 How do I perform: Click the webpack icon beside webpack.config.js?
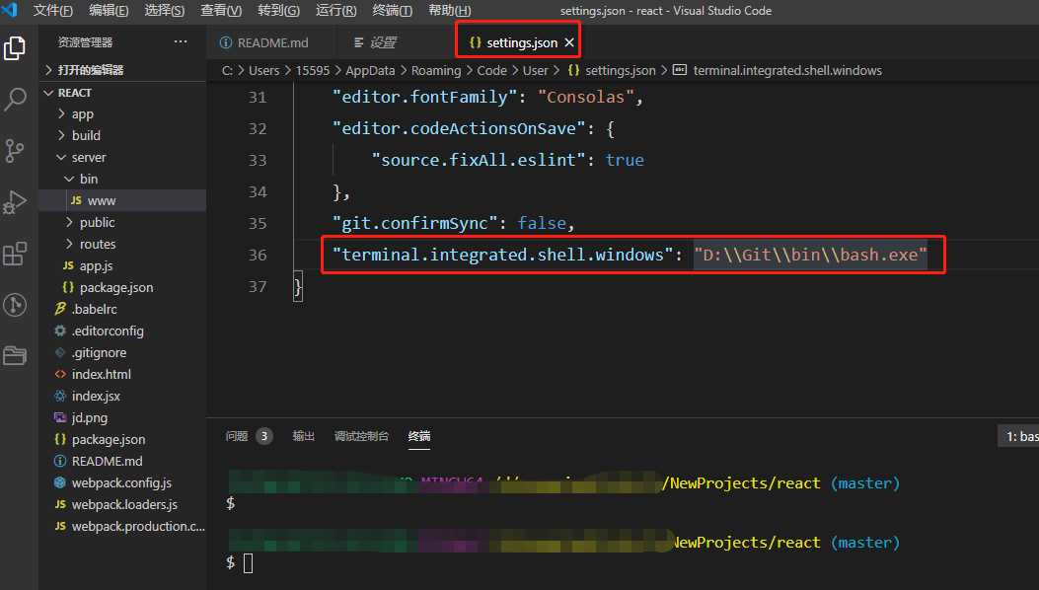[x=60, y=482]
